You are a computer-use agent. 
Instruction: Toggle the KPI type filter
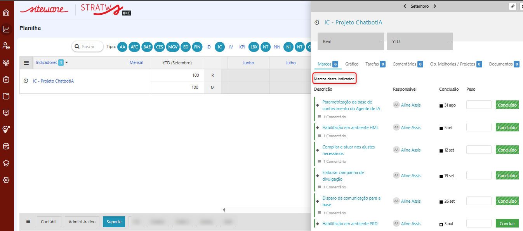242,47
